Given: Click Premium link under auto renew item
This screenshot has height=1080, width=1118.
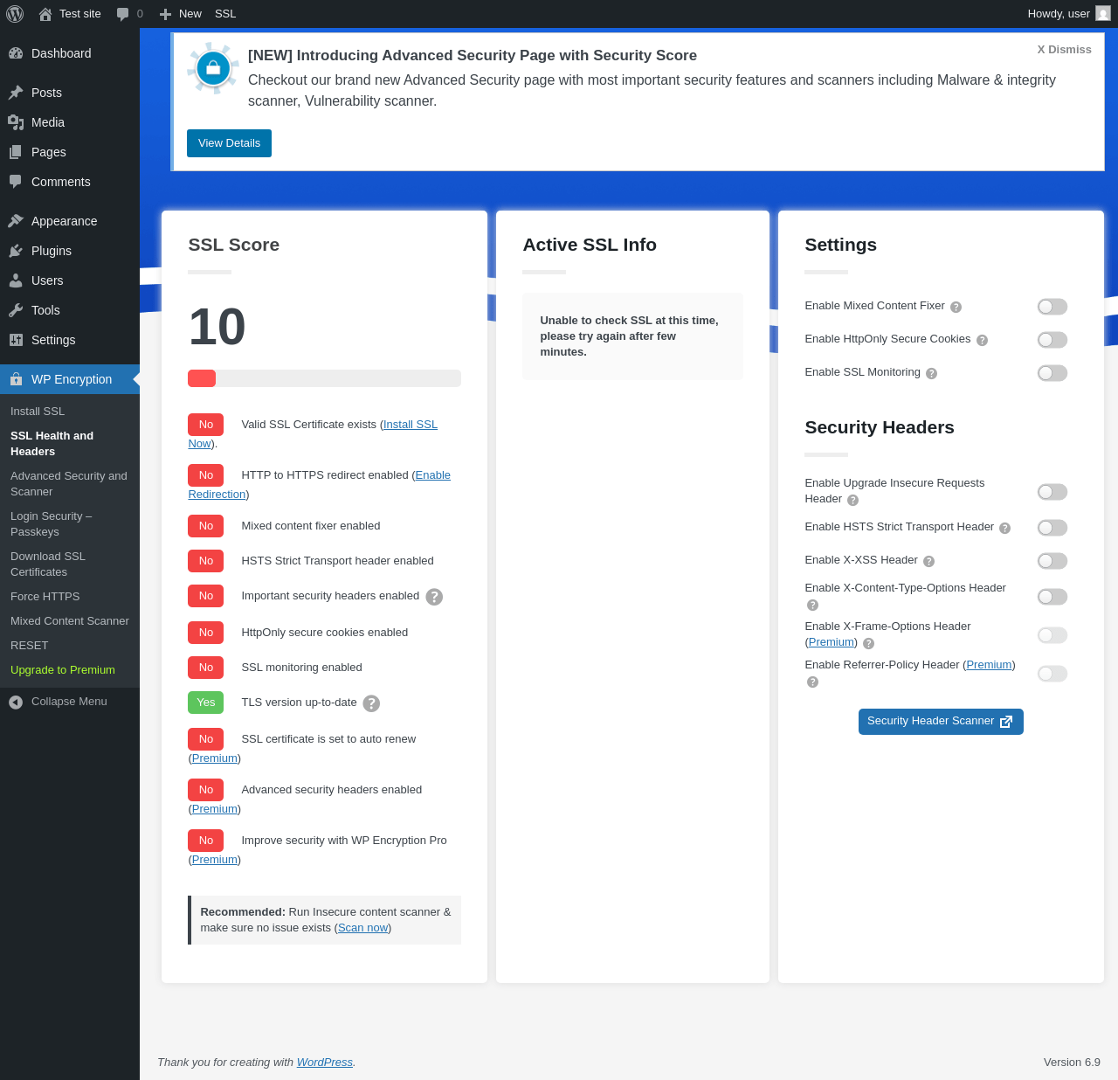Looking at the screenshot, I should tap(215, 758).
